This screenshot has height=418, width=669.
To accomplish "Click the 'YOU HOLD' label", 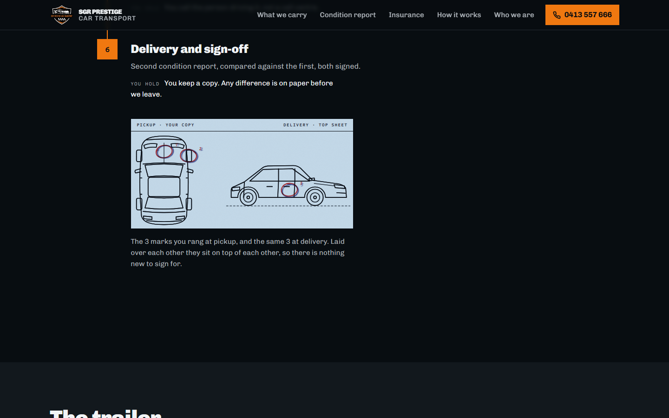I will (145, 84).
